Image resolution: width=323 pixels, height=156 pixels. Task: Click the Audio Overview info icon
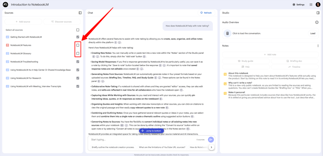(x=317, y=22)
